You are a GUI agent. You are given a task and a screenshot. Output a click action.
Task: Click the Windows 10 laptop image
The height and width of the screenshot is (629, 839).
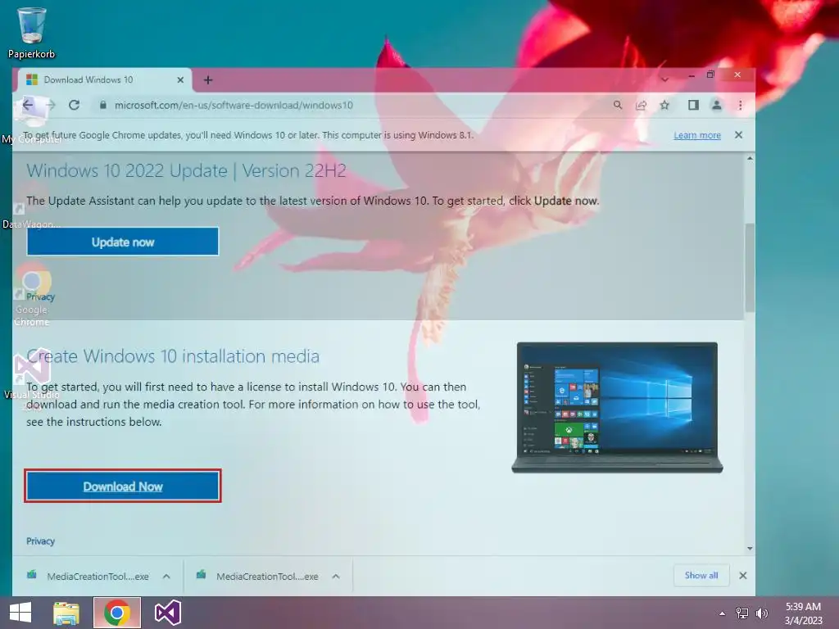coord(617,408)
